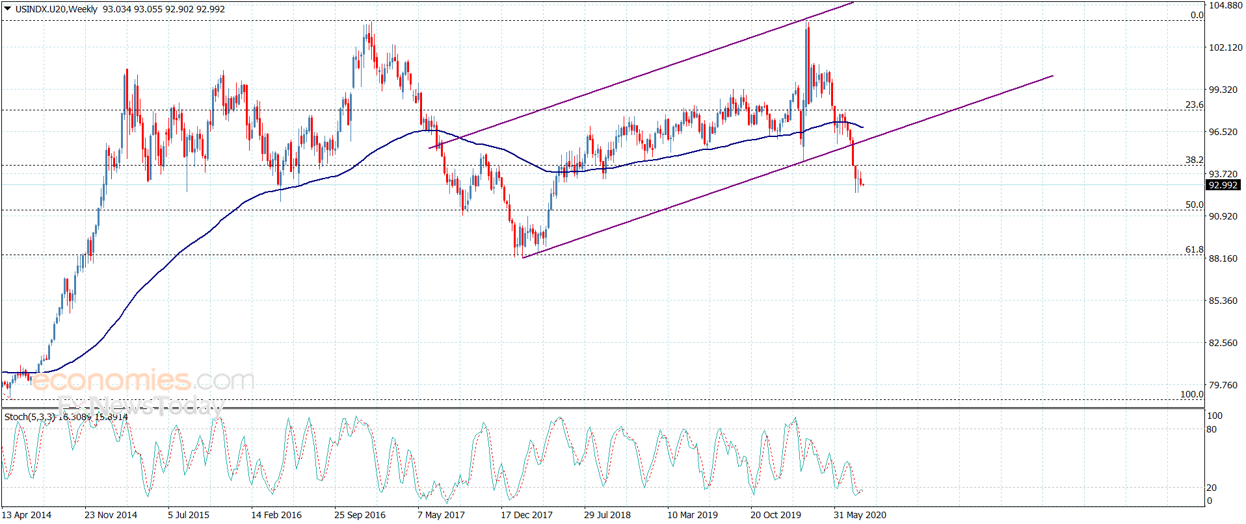Click the 31 May 2020 date marker
This screenshot has height=524, width=1246.
[860, 515]
